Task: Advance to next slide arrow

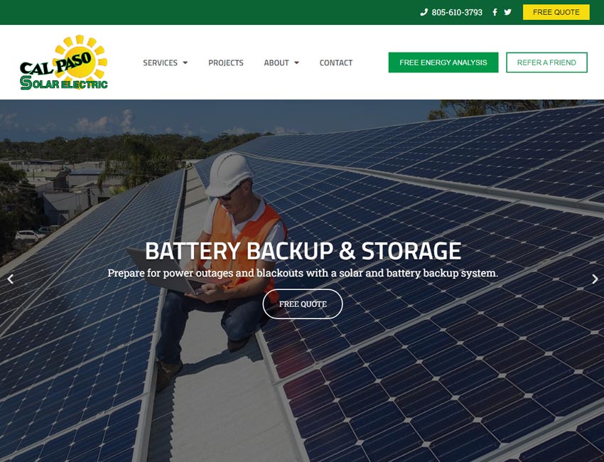Action: coord(595,279)
